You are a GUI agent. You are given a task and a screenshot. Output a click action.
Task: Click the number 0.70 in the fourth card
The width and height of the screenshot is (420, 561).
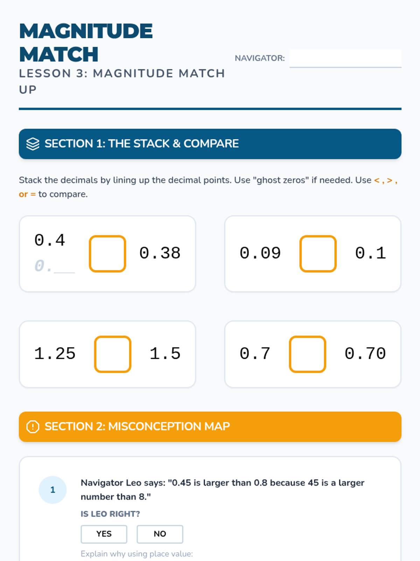365,354
